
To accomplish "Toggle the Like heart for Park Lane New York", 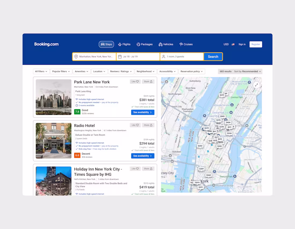I will pyautogui.click(x=135, y=81).
